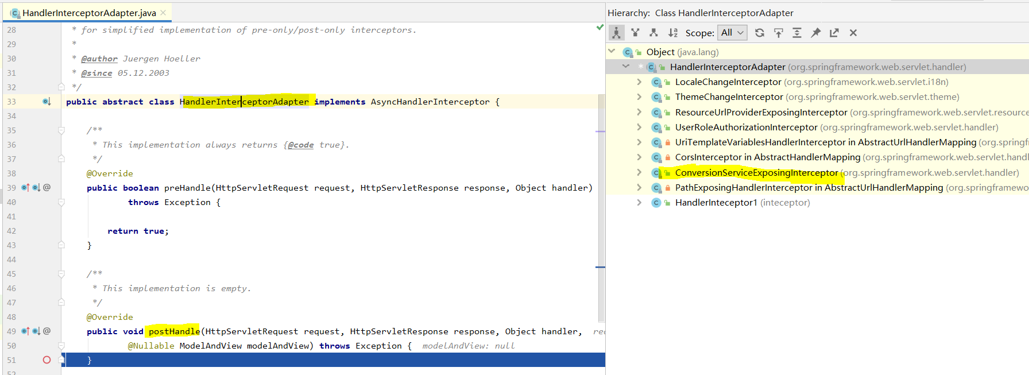Viewport: 1029px width, 375px height.
Task: Collapse the Object (java.lang) tree node
Action: coord(612,52)
